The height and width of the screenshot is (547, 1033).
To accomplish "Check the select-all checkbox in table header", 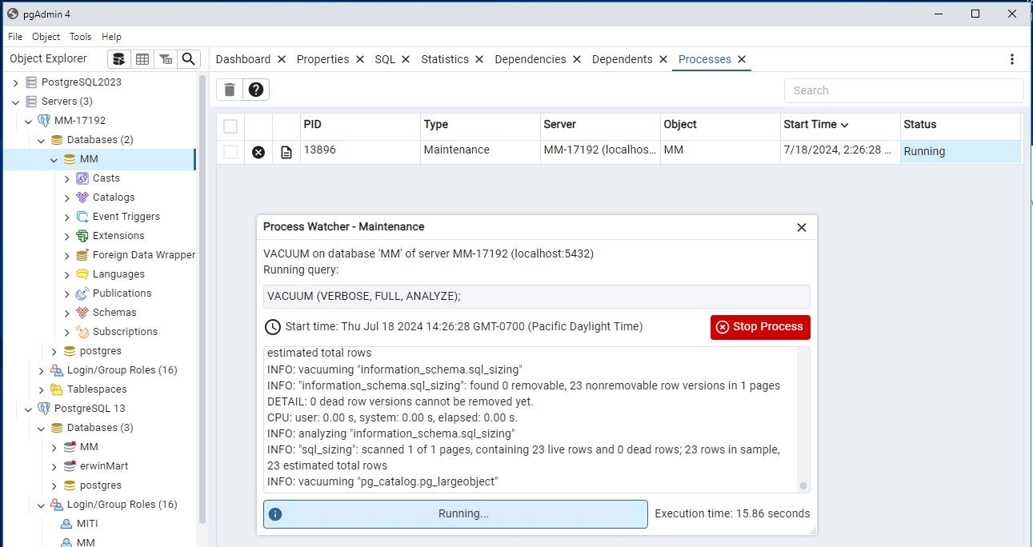I will coord(230,126).
